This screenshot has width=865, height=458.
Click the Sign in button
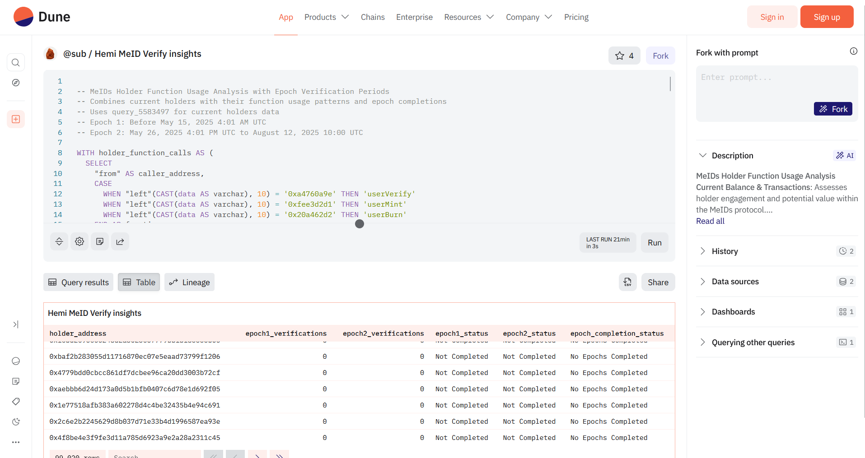pos(772,17)
